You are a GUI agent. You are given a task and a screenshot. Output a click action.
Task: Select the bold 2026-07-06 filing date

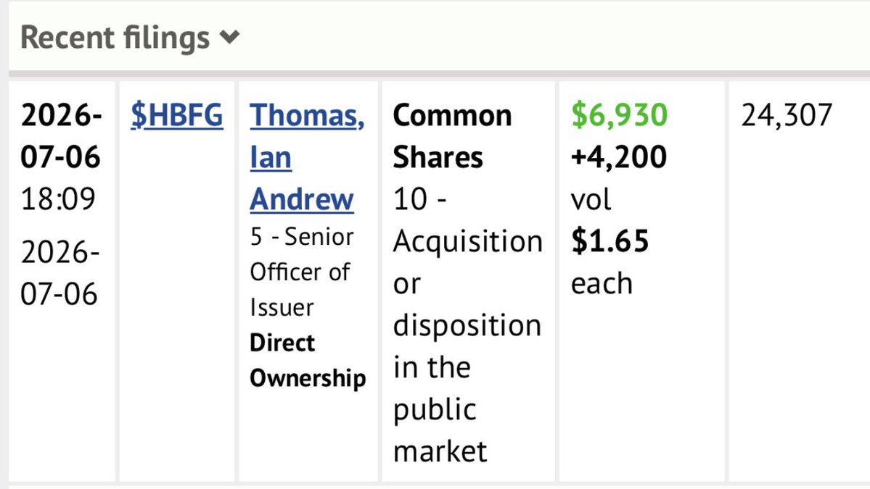click(61, 136)
